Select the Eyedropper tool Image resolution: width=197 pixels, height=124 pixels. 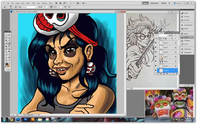(x=9, y=41)
